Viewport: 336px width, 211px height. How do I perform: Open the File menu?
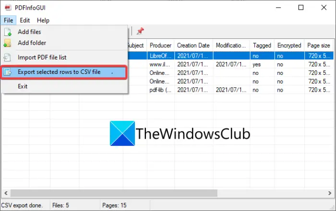tap(8, 20)
